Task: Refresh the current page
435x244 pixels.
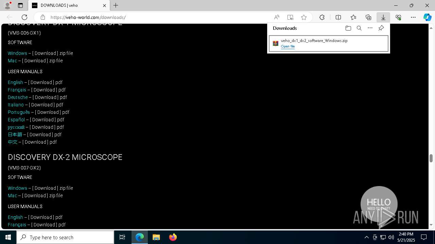Action: tap(24, 17)
